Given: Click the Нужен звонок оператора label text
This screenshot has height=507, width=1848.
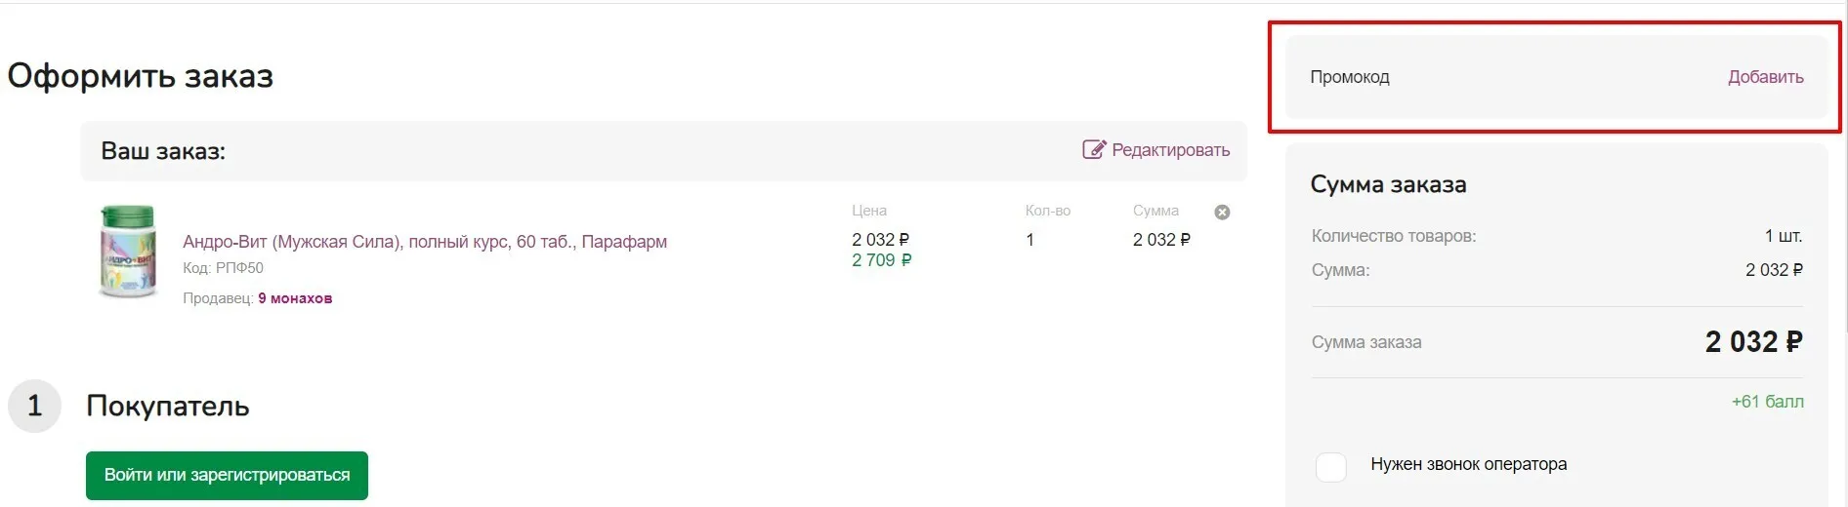Looking at the screenshot, I should tap(1468, 464).
